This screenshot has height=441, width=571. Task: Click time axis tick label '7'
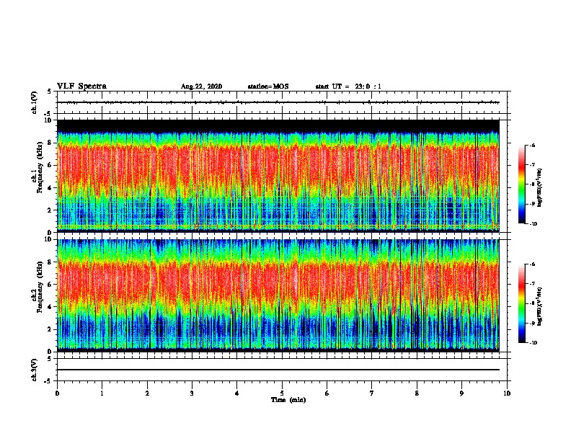coord(372,393)
